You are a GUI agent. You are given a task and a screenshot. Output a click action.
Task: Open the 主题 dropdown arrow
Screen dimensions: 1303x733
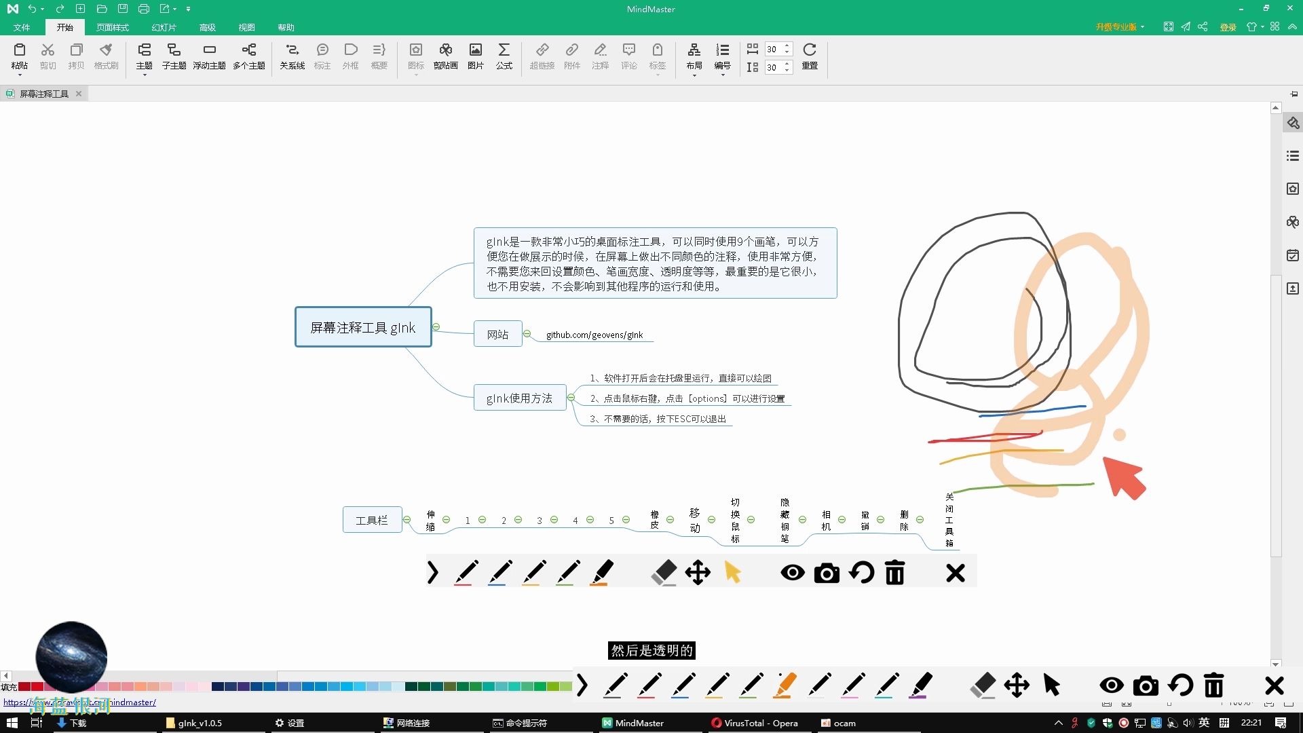[x=144, y=75]
